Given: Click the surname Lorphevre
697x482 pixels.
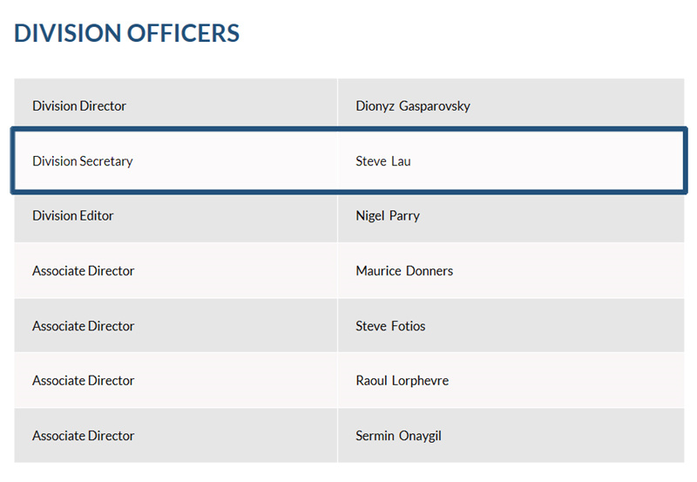Looking at the screenshot, I should pos(421,381).
